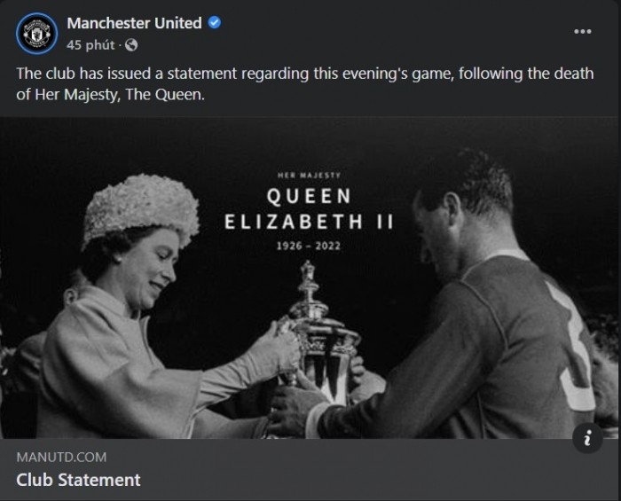Open the three-dot post options menu
This screenshot has height=501, width=621.
[582, 32]
